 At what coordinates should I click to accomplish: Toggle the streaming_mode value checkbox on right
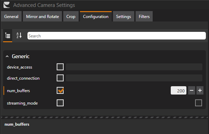click(x=199, y=103)
